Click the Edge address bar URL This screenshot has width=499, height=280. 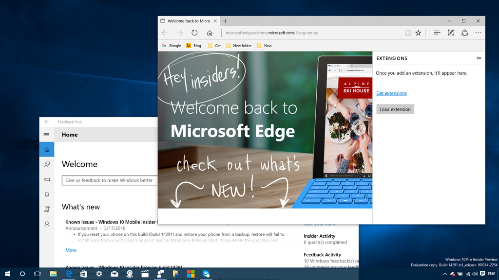(x=272, y=33)
